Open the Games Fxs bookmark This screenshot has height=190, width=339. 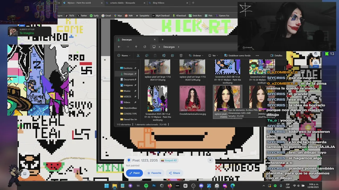(222, 16)
